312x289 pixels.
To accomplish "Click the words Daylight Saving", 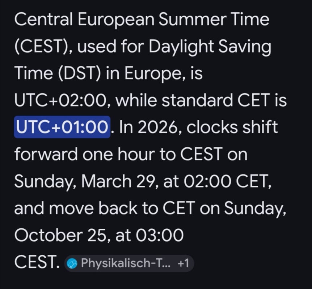I will pos(210,47).
